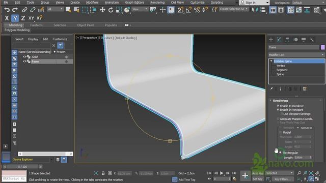The image size is (326, 183).
Task: Activate the Select Object tool
Action: click(x=68, y=10)
